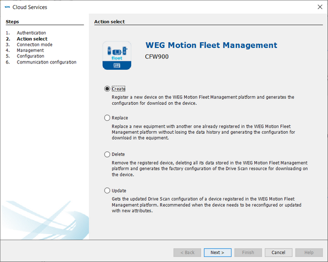Close the Cloud Services dialog
This screenshot has width=328, height=262.
click(320, 7)
